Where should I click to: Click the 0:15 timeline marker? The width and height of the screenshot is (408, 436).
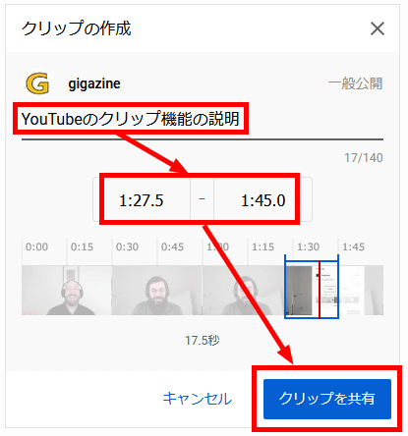click(82, 246)
